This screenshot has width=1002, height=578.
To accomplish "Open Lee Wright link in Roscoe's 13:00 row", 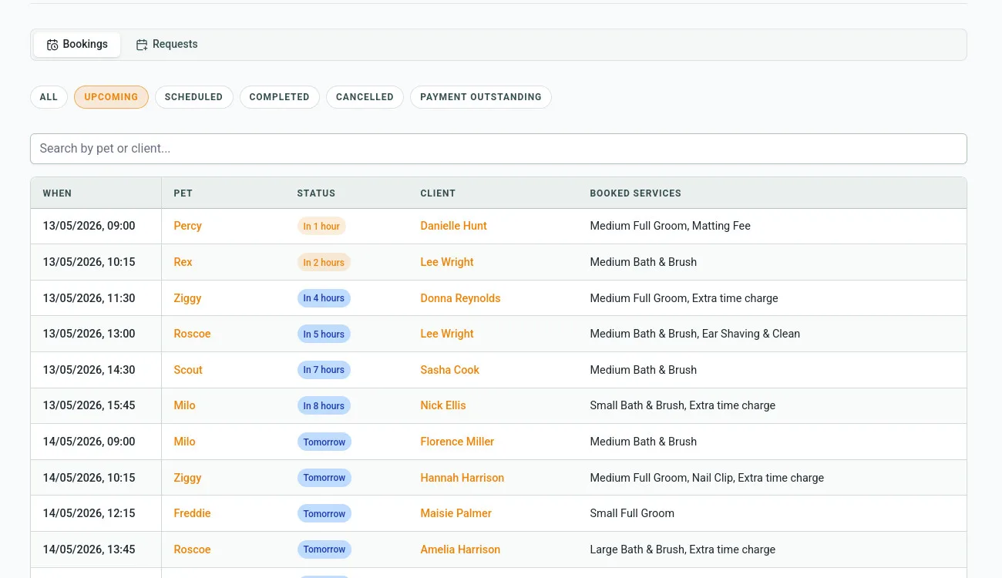I will pos(447,334).
